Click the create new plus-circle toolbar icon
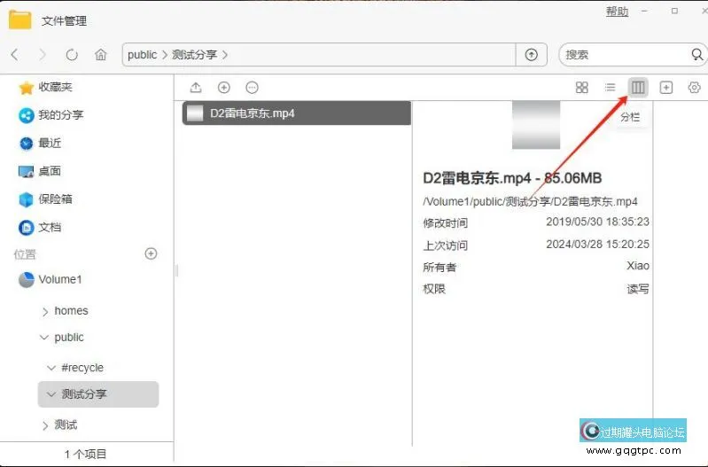This screenshot has width=708, height=467. click(x=224, y=87)
